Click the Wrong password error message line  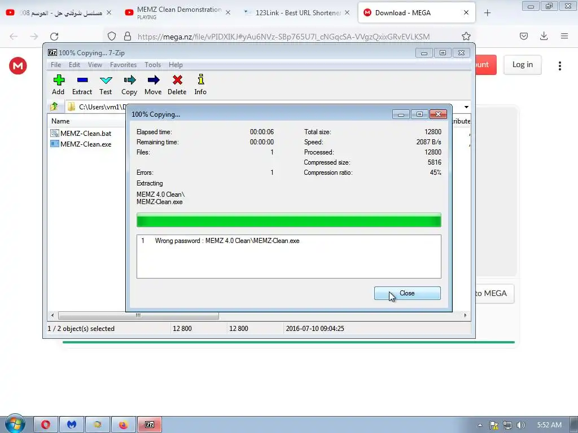[x=221, y=241]
